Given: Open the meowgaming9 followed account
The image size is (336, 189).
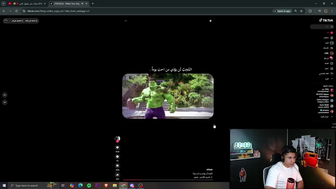Looking at the screenshot, I should (x=325, y=90).
